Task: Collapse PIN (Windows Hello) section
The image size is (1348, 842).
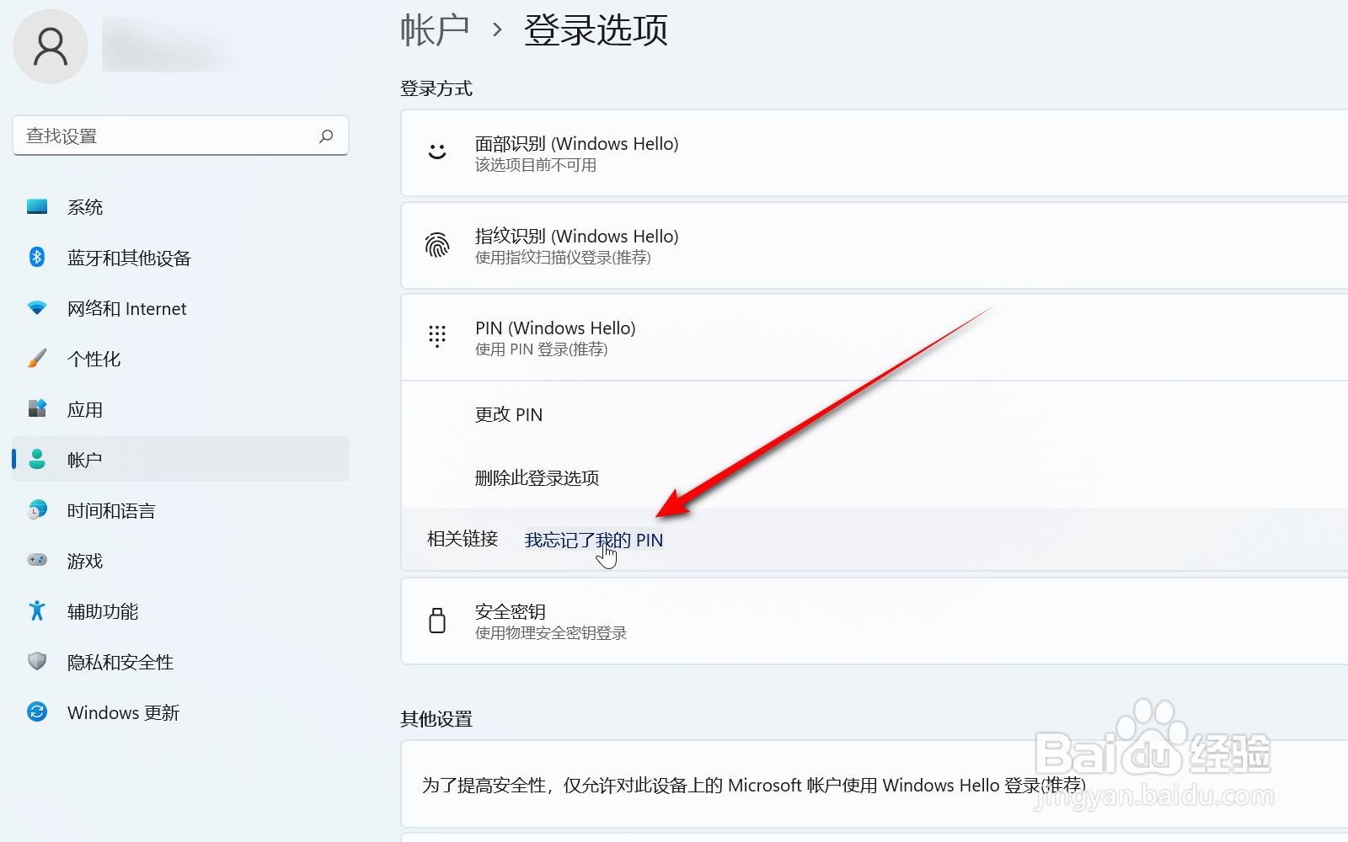Action: [875, 338]
